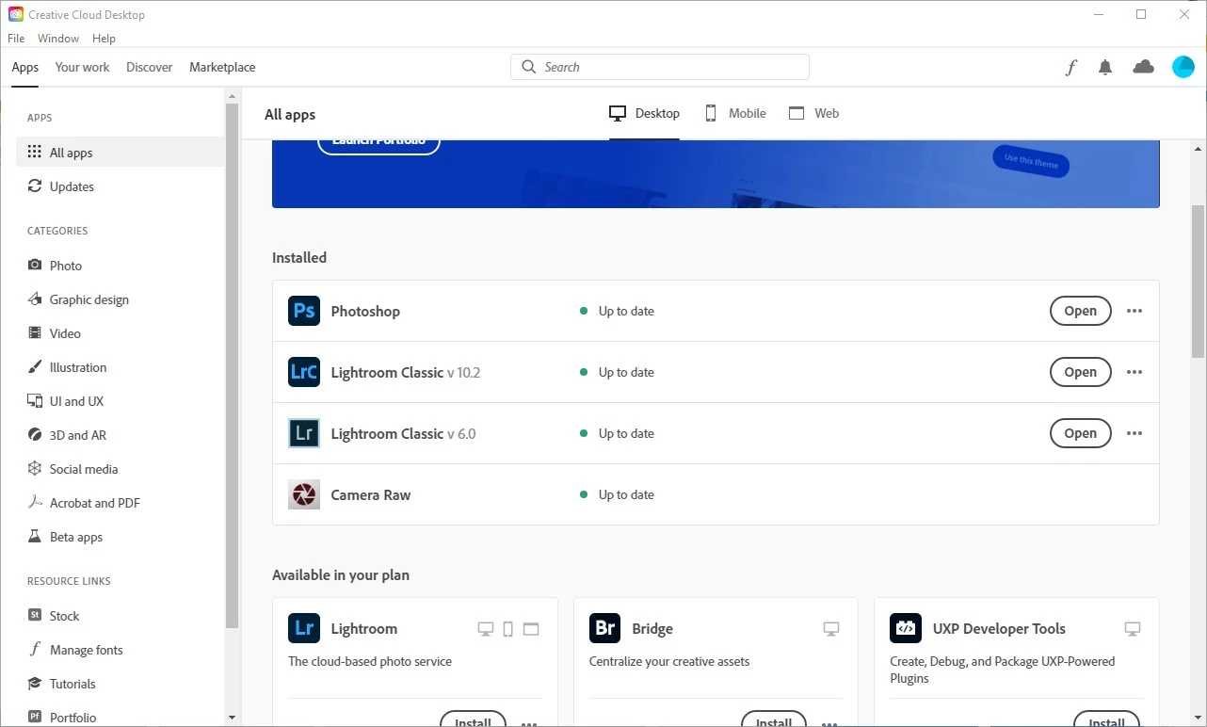This screenshot has height=727, width=1207.
Task: Click the Bridge card desktop platform icon
Action: pos(831,629)
